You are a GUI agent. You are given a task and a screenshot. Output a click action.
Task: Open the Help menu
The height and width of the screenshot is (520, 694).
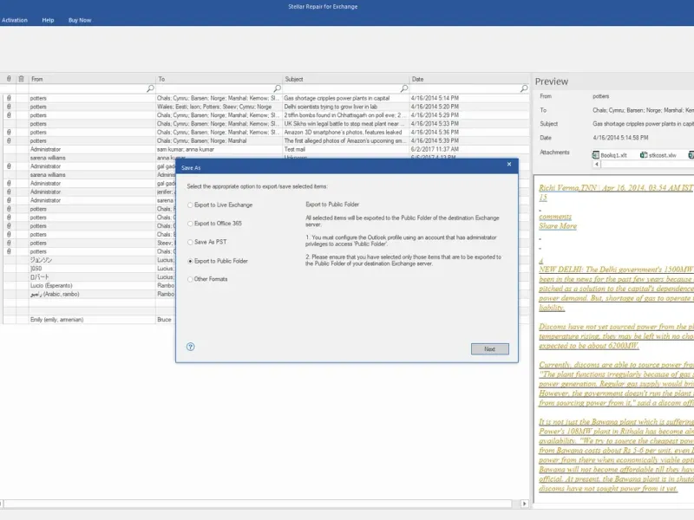click(x=48, y=20)
